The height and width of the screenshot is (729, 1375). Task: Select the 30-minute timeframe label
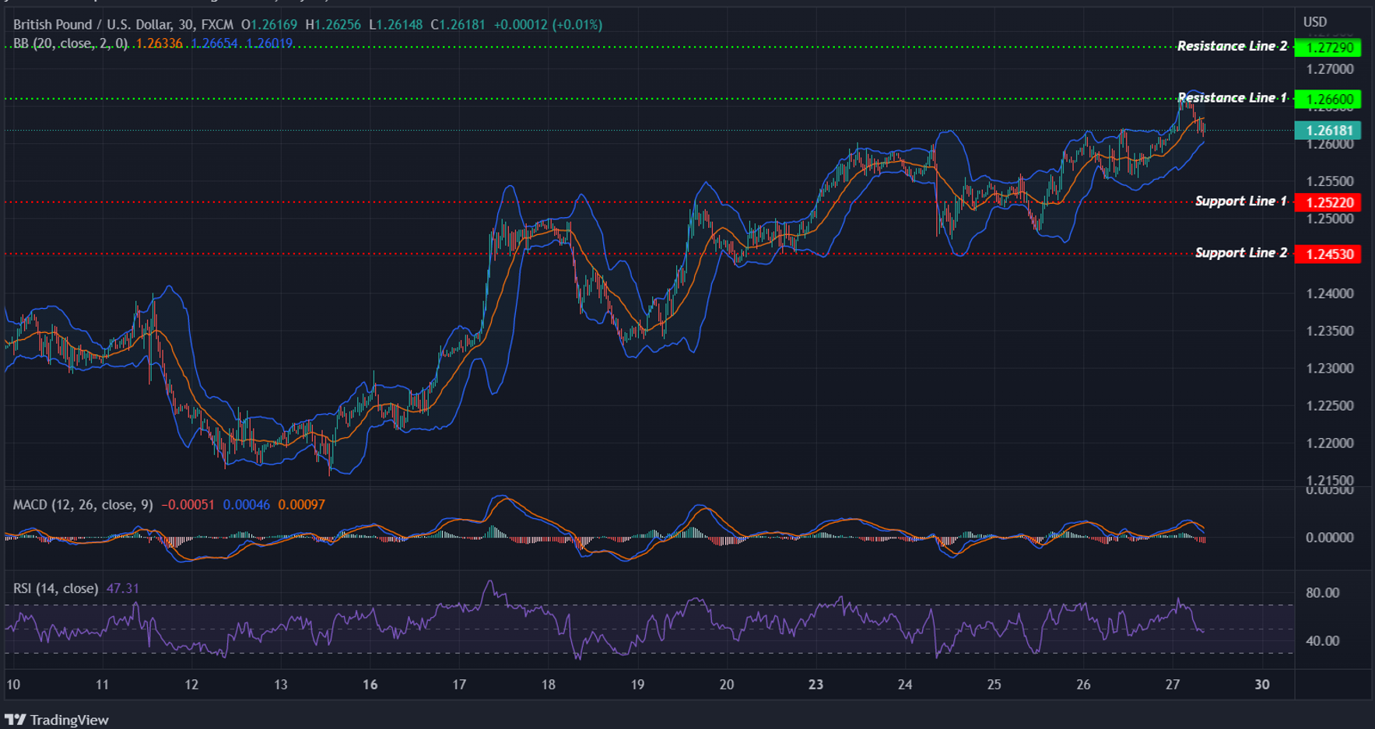point(187,24)
